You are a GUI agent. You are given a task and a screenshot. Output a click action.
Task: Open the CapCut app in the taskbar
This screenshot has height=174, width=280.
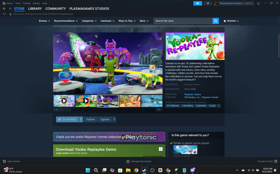coord(160,170)
